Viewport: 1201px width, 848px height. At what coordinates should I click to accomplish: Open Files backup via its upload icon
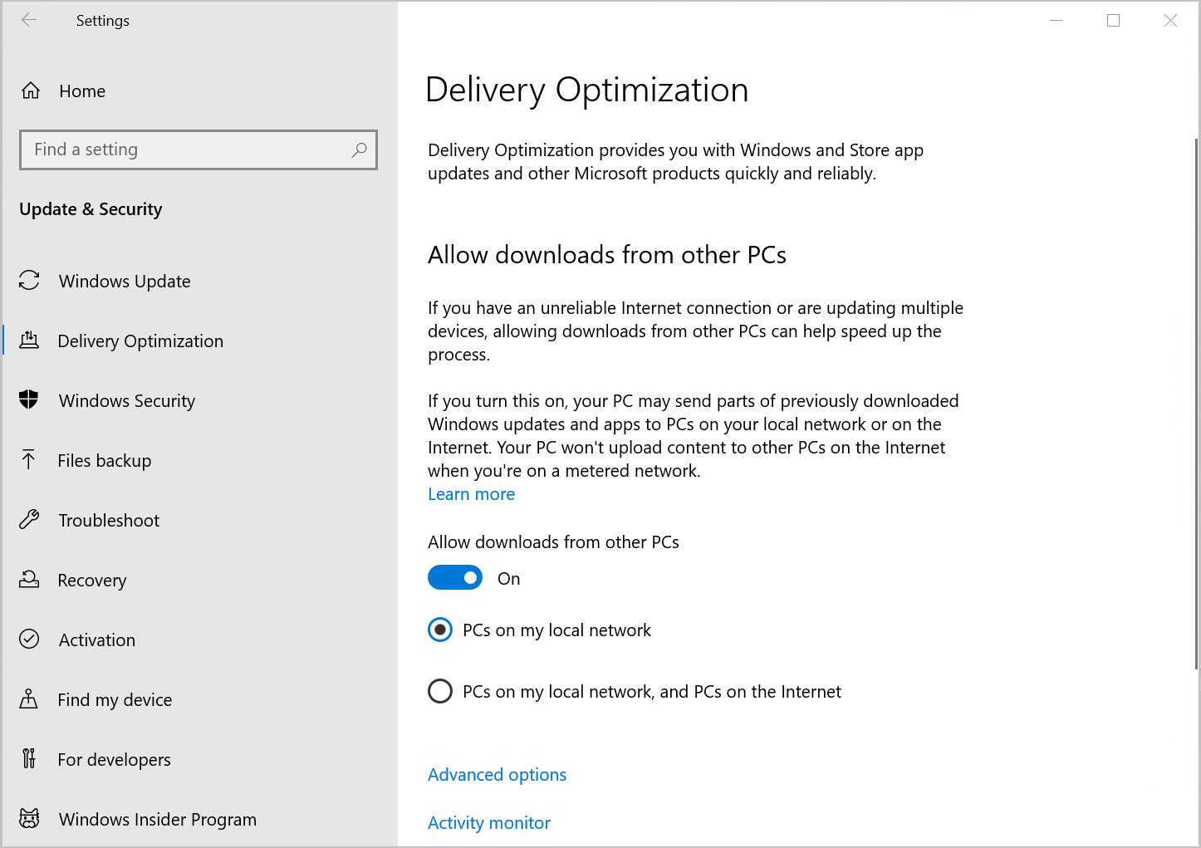(x=29, y=460)
